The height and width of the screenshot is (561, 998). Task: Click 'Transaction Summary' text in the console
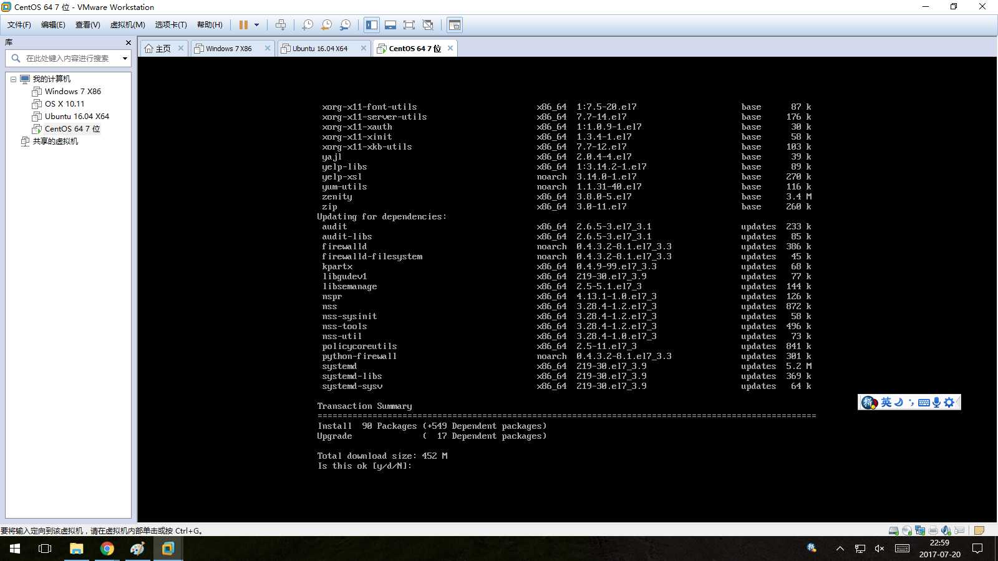[364, 406]
